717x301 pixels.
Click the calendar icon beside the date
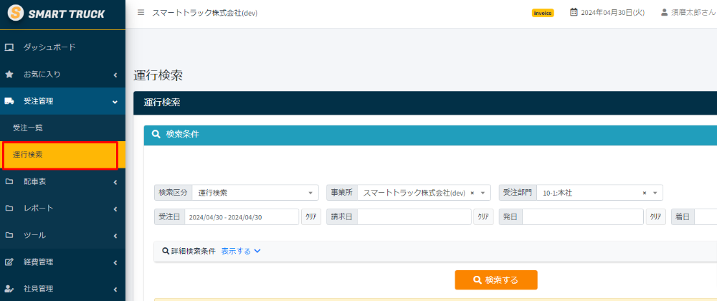(574, 13)
